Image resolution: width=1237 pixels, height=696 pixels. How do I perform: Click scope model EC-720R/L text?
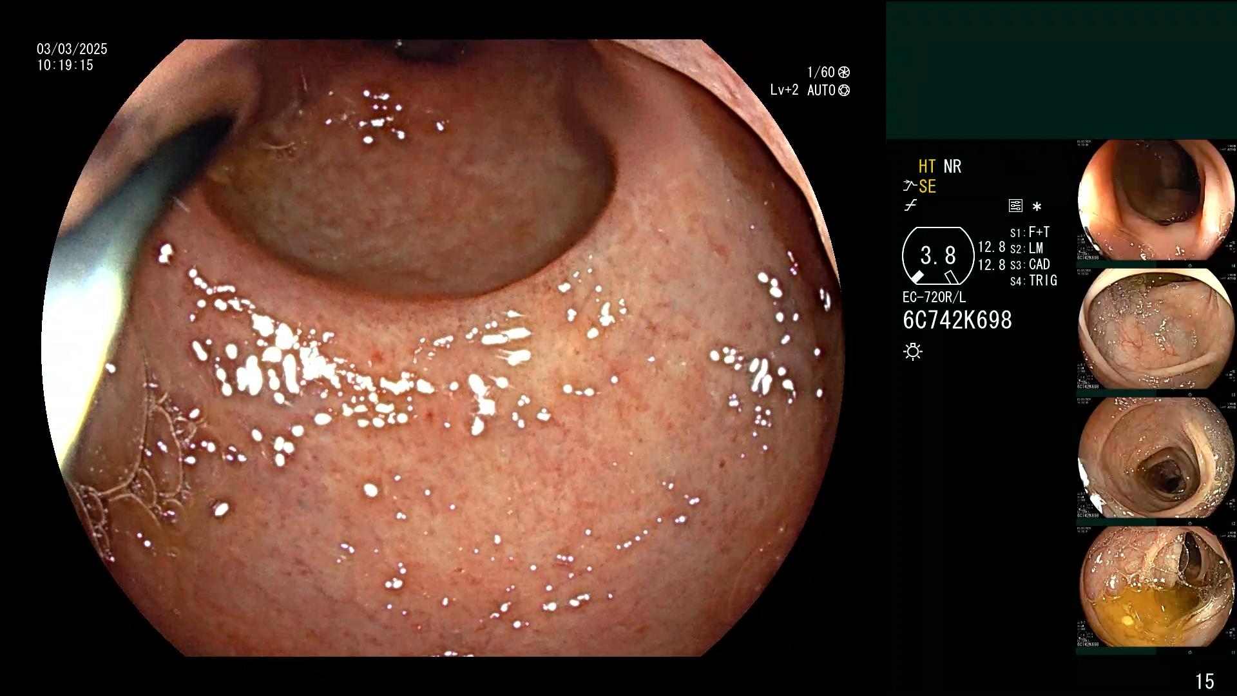pos(934,297)
